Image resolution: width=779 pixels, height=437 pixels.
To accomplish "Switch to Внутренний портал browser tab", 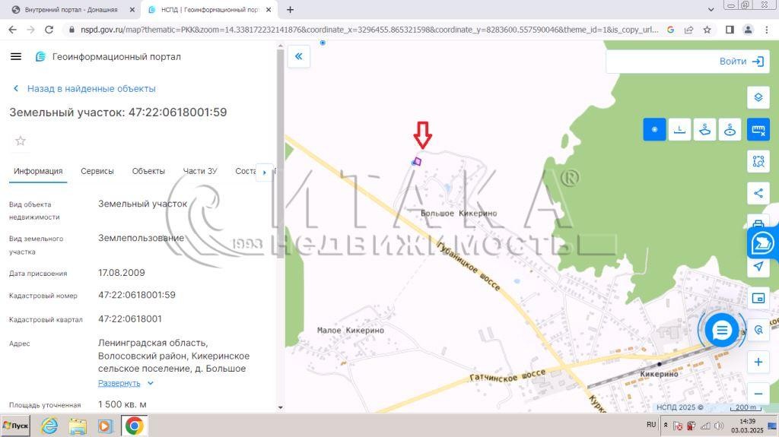I will pos(71,9).
